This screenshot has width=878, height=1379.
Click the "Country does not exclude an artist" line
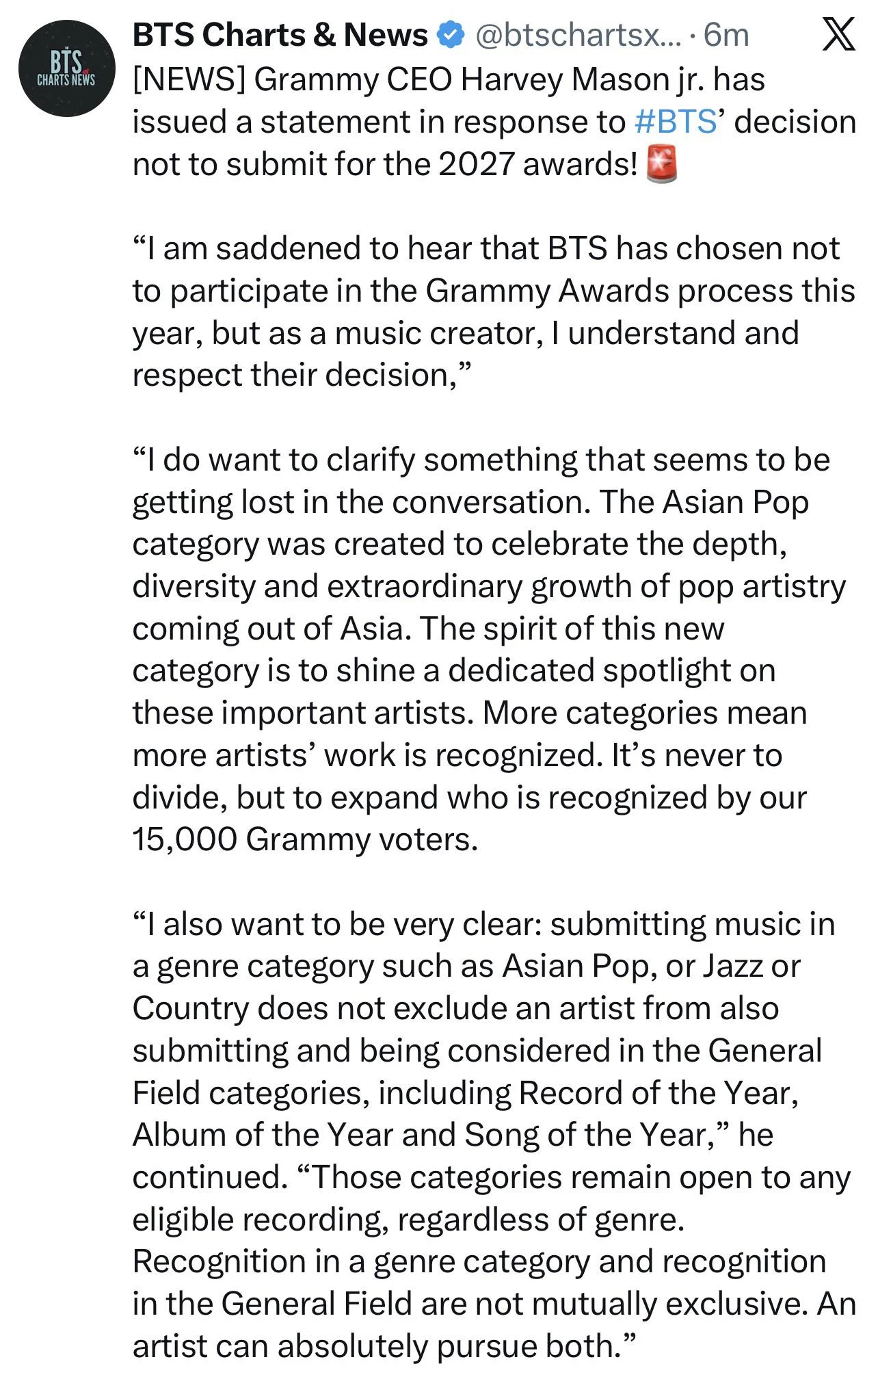(455, 1008)
